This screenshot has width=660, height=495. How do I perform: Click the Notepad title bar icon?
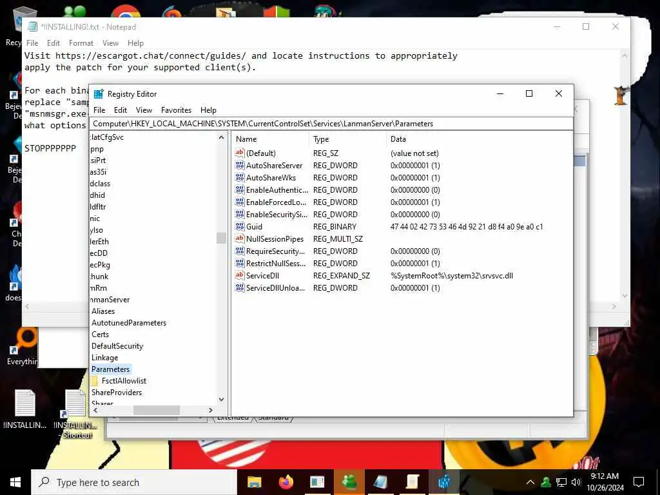[32, 26]
